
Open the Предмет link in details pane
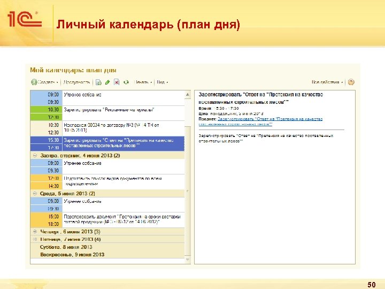[x=270, y=121]
